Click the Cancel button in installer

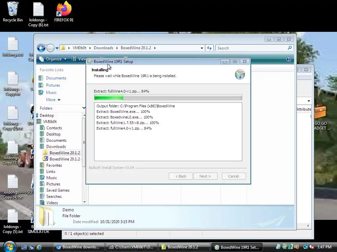point(233,176)
